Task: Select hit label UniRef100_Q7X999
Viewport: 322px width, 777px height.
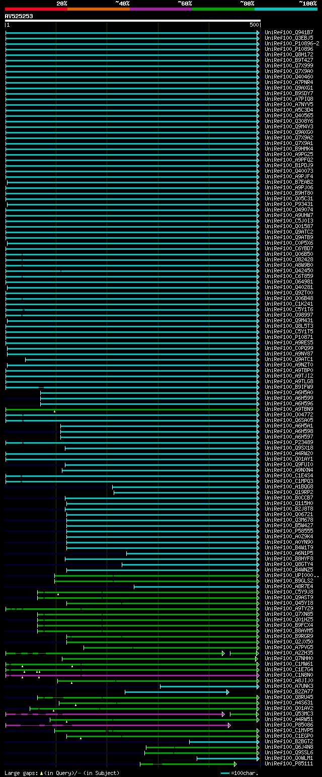Action: (289, 66)
